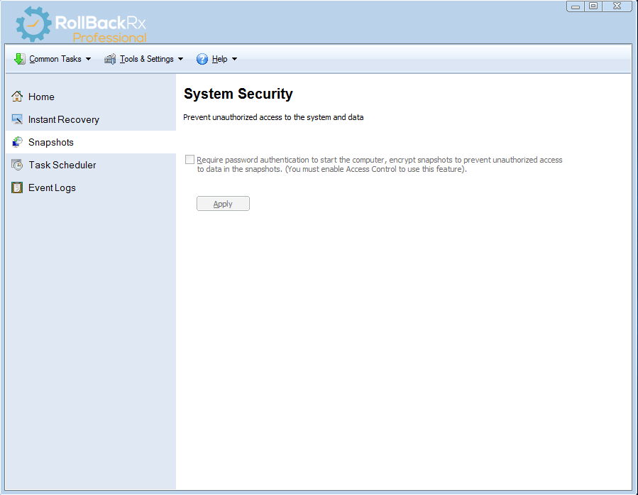Expand the Common Tasks dropdown arrow
Screen dimensions: 638x495
[88, 59]
